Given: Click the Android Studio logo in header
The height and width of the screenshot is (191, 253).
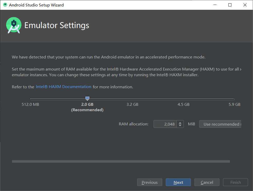Looking at the screenshot, I should 14,25.
